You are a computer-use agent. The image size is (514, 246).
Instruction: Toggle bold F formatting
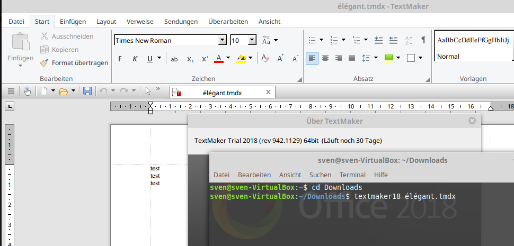pos(120,59)
